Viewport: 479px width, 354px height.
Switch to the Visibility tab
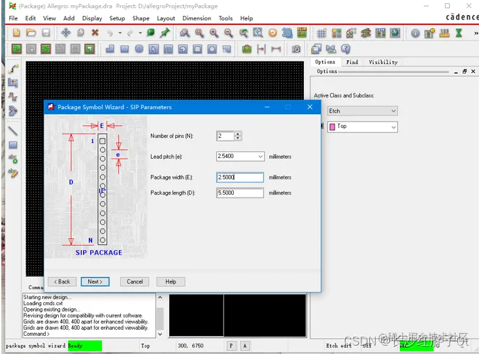pyautogui.click(x=383, y=62)
